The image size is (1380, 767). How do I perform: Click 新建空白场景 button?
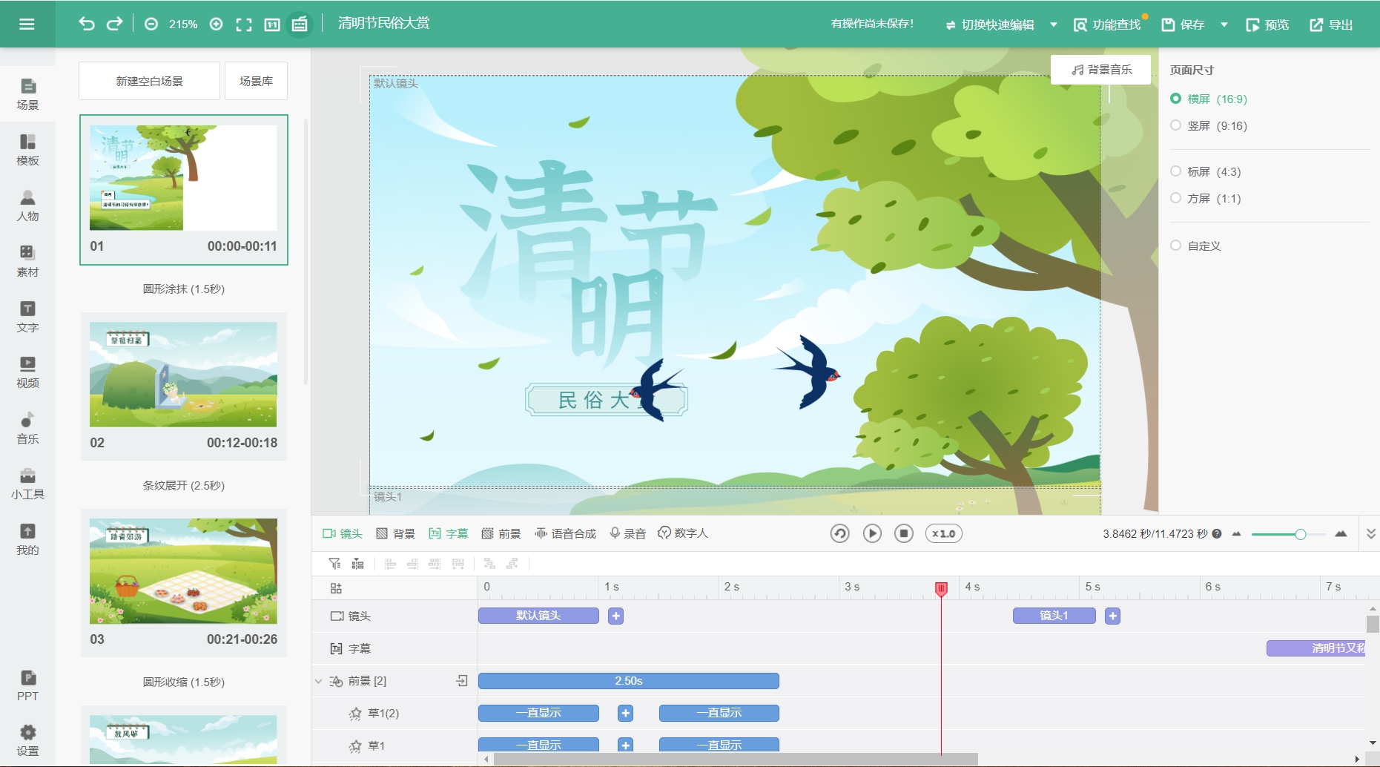coord(149,81)
